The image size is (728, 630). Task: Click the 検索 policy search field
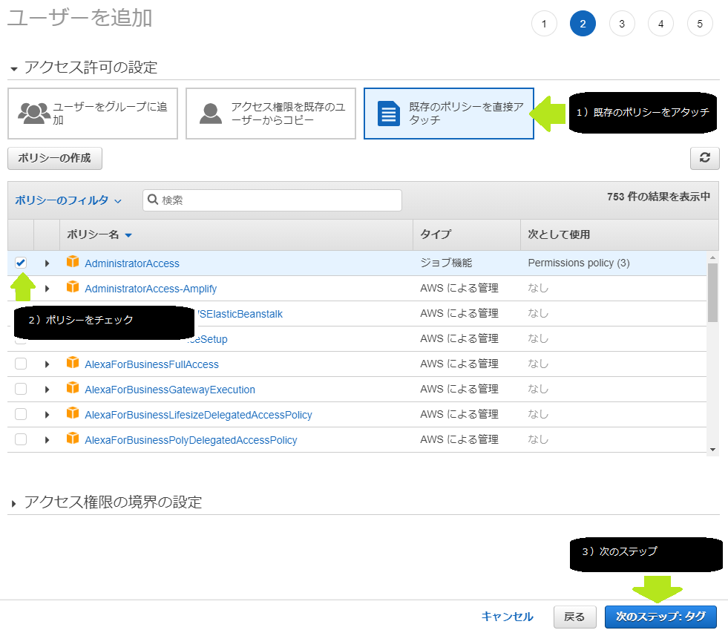(x=272, y=200)
